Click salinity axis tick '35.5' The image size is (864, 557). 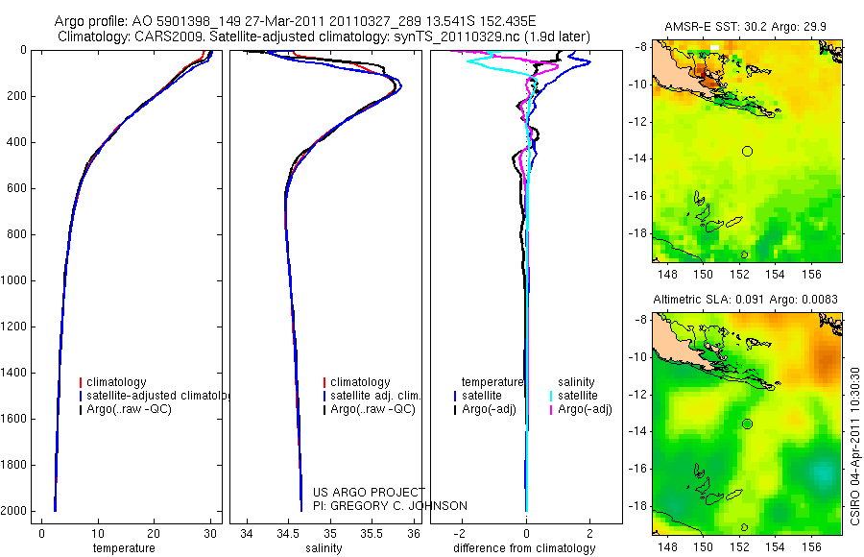(372, 534)
